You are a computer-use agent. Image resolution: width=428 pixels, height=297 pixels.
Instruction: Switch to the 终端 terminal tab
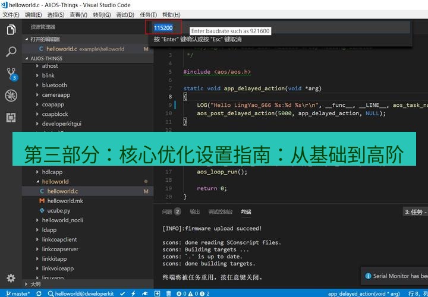pos(246,211)
